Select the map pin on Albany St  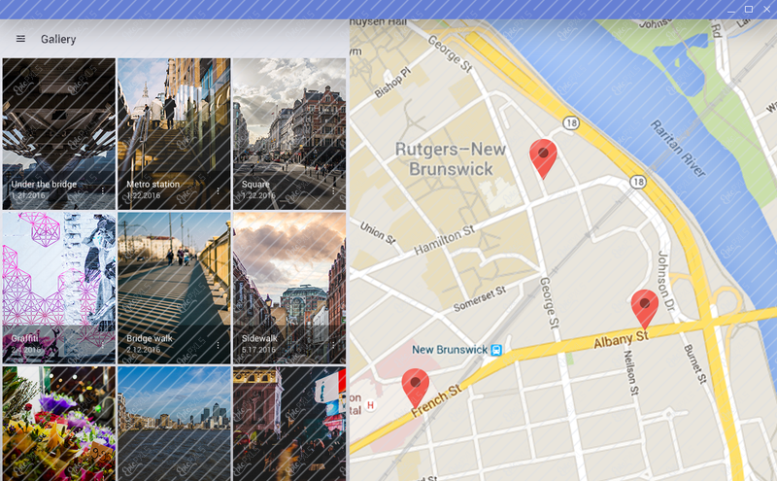pyautogui.click(x=645, y=309)
